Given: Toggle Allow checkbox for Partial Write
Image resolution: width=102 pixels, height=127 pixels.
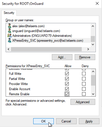Looking at the screenshot, I should 67,79.
